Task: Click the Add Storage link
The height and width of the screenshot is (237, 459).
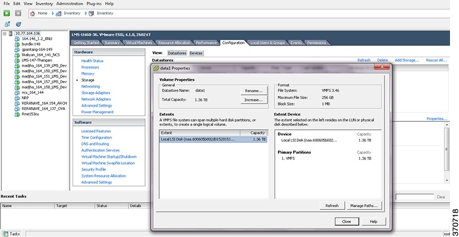Action: coord(407,60)
